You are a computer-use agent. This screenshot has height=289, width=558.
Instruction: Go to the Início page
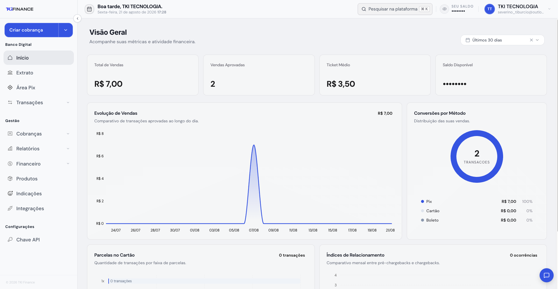coord(39,58)
